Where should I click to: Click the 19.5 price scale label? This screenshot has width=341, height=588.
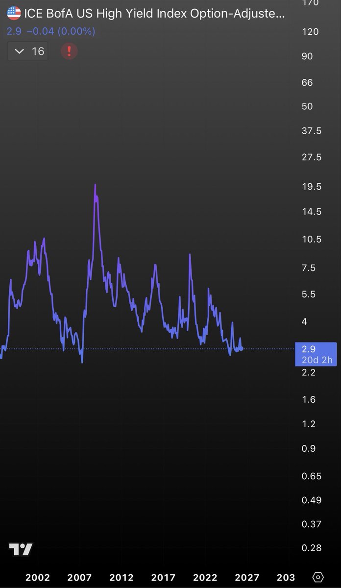pos(312,187)
